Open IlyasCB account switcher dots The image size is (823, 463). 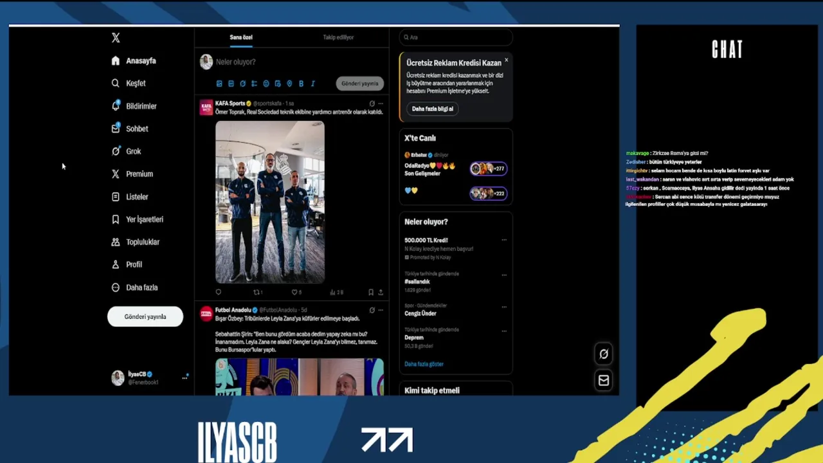point(185,377)
